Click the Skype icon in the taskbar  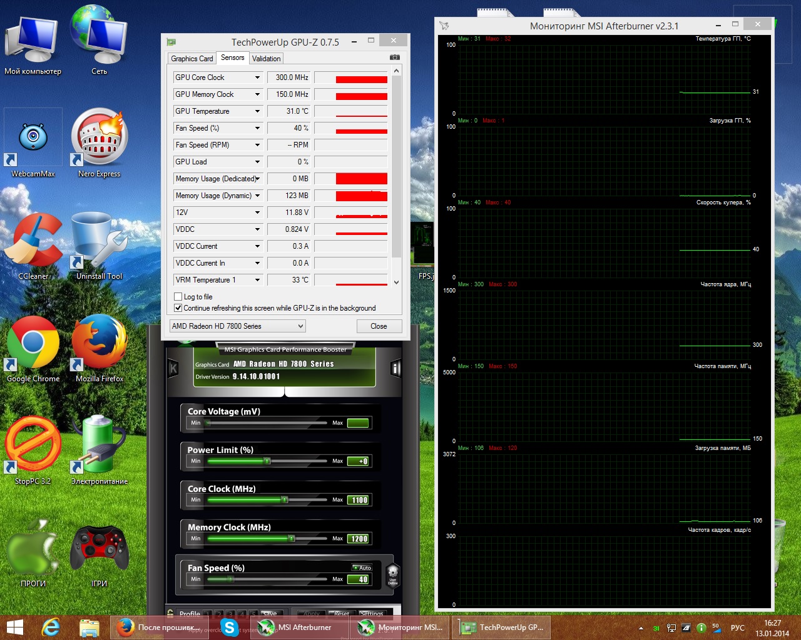point(230,627)
